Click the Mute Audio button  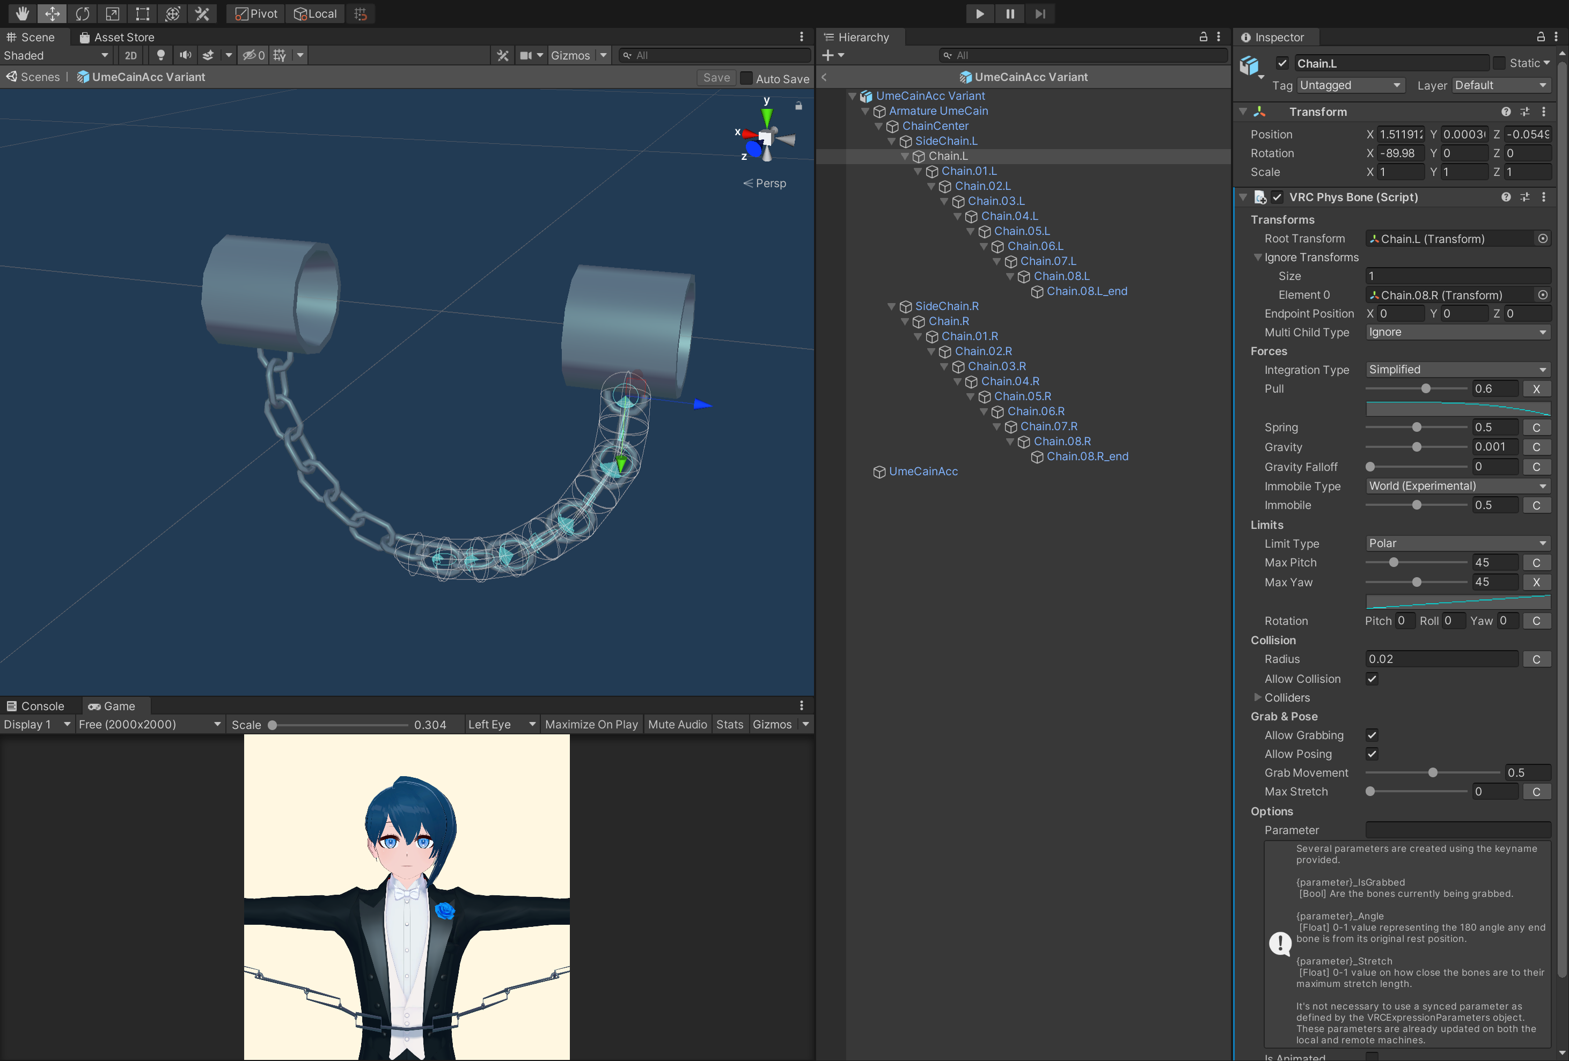tap(677, 724)
